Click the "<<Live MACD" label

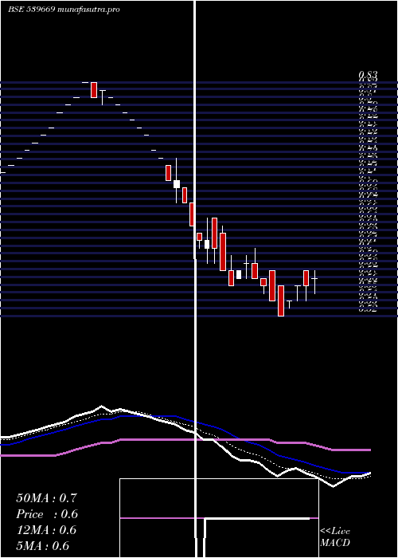click(335, 537)
